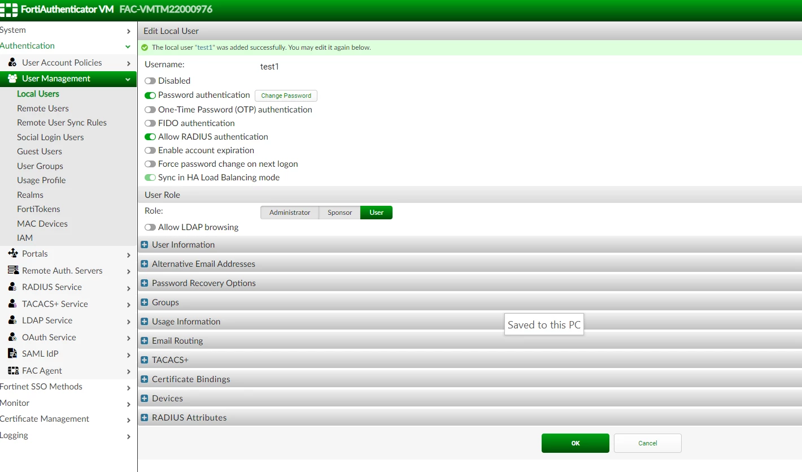Click the RADIUS Service icon
This screenshot has height=472, width=802.
point(12,287)
